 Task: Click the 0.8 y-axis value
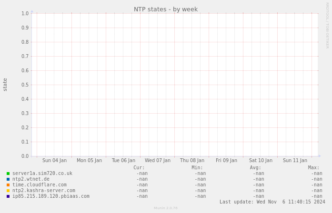[x=25, y=42]
